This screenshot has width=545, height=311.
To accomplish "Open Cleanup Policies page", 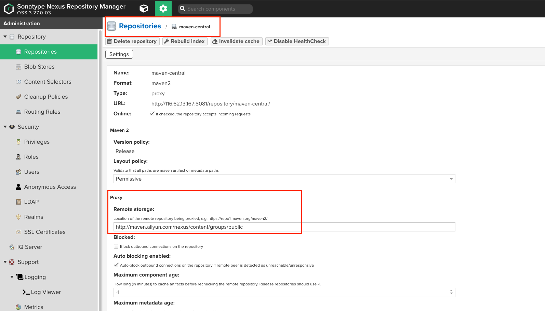I will [49, 97].
